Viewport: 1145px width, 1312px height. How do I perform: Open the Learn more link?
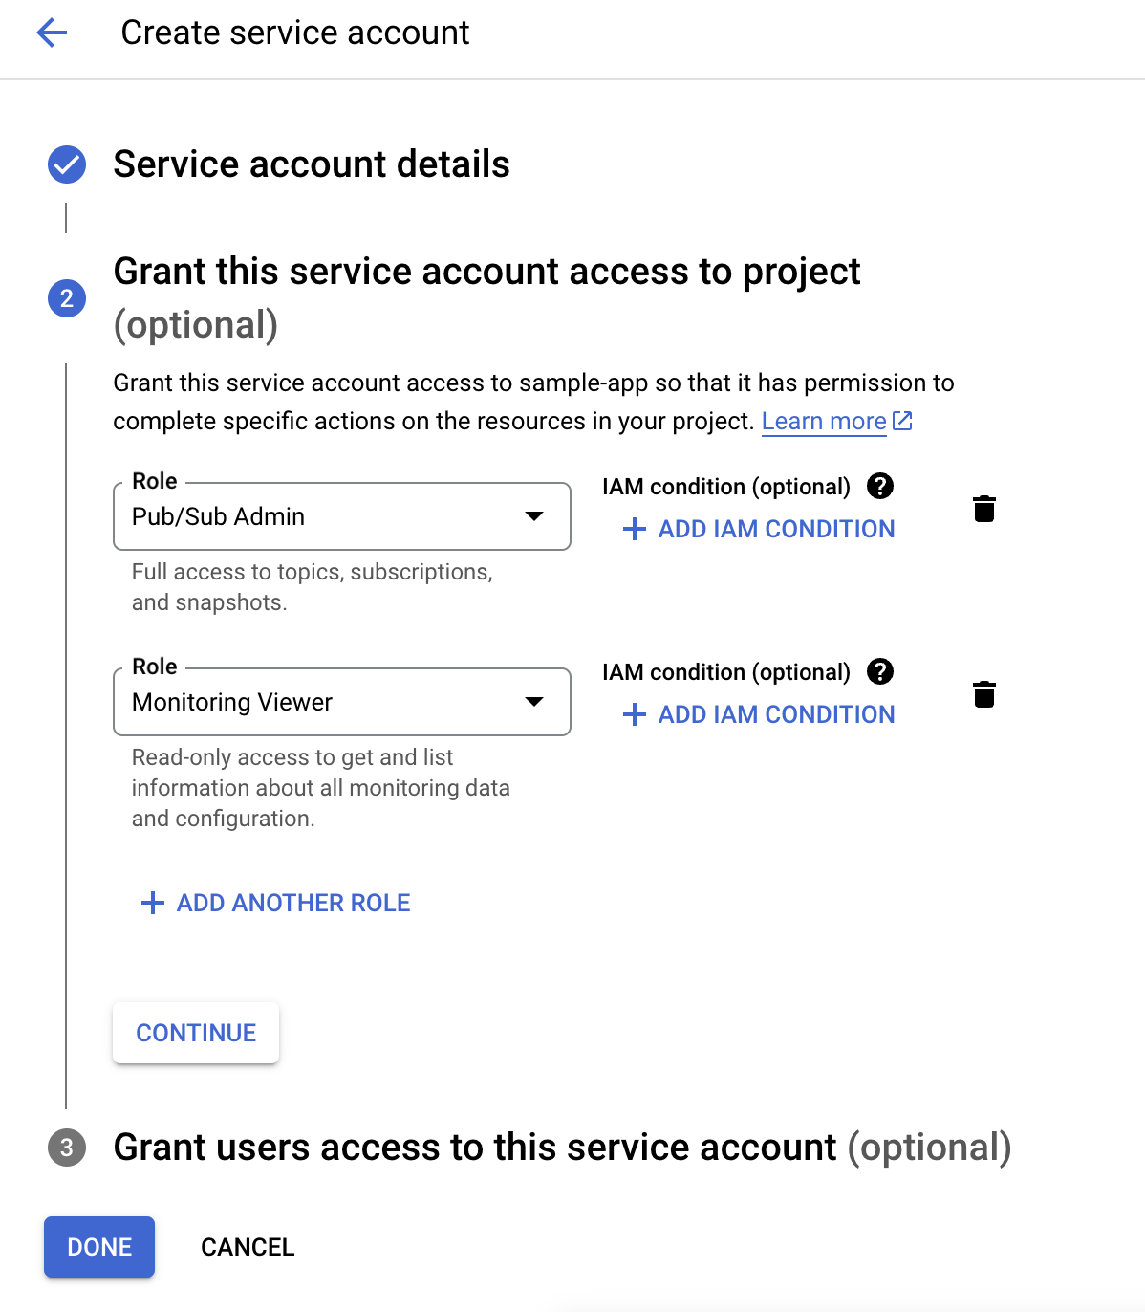(823, 422)
